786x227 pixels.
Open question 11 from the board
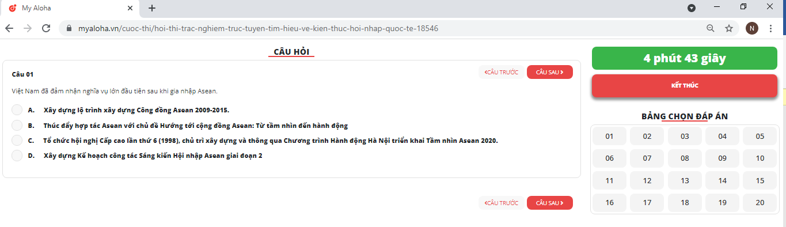[609, 180]
